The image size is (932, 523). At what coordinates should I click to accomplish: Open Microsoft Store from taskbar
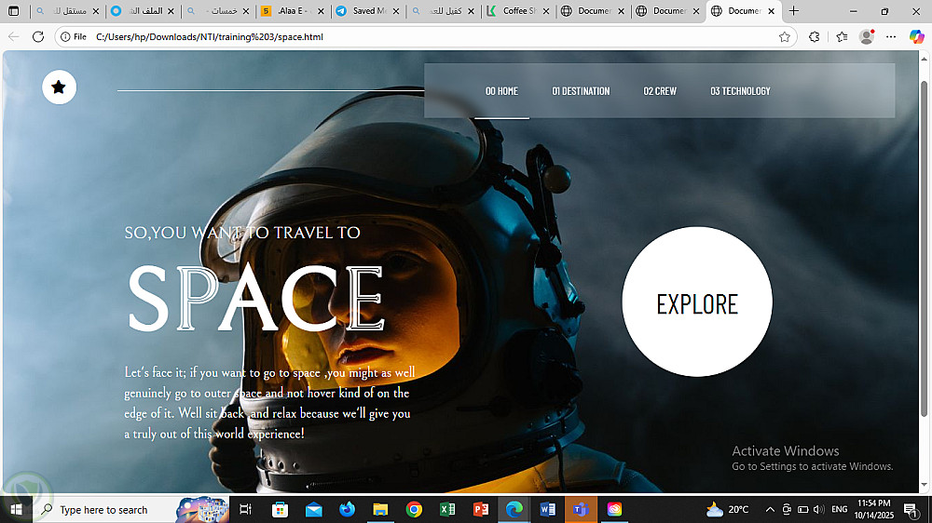[x=280, y=509]
